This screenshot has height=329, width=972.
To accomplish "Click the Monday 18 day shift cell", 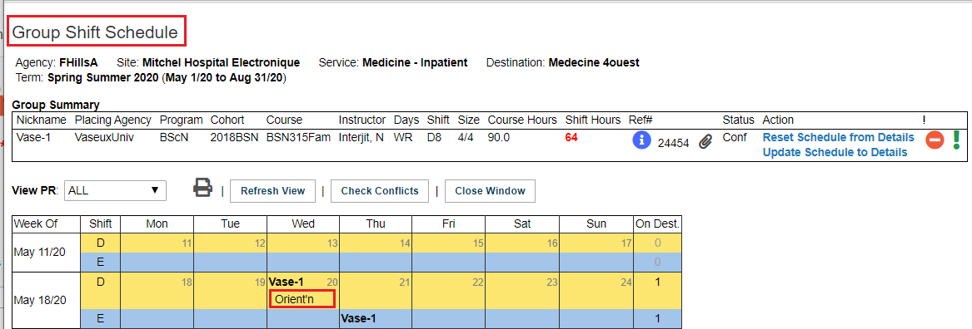I will [x=157, y=291].
